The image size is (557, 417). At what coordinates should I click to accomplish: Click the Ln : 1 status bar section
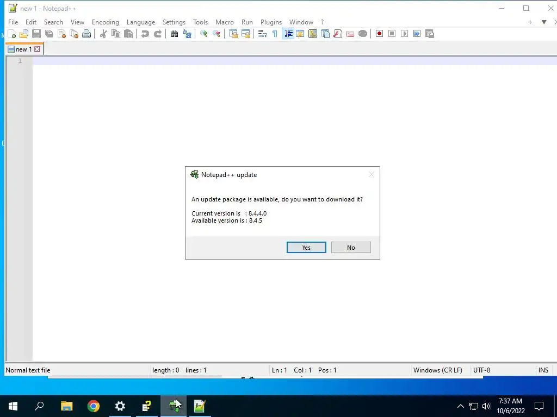(x=279, y=370)
